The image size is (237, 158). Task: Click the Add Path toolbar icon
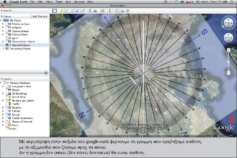click(x=72, y=11)
